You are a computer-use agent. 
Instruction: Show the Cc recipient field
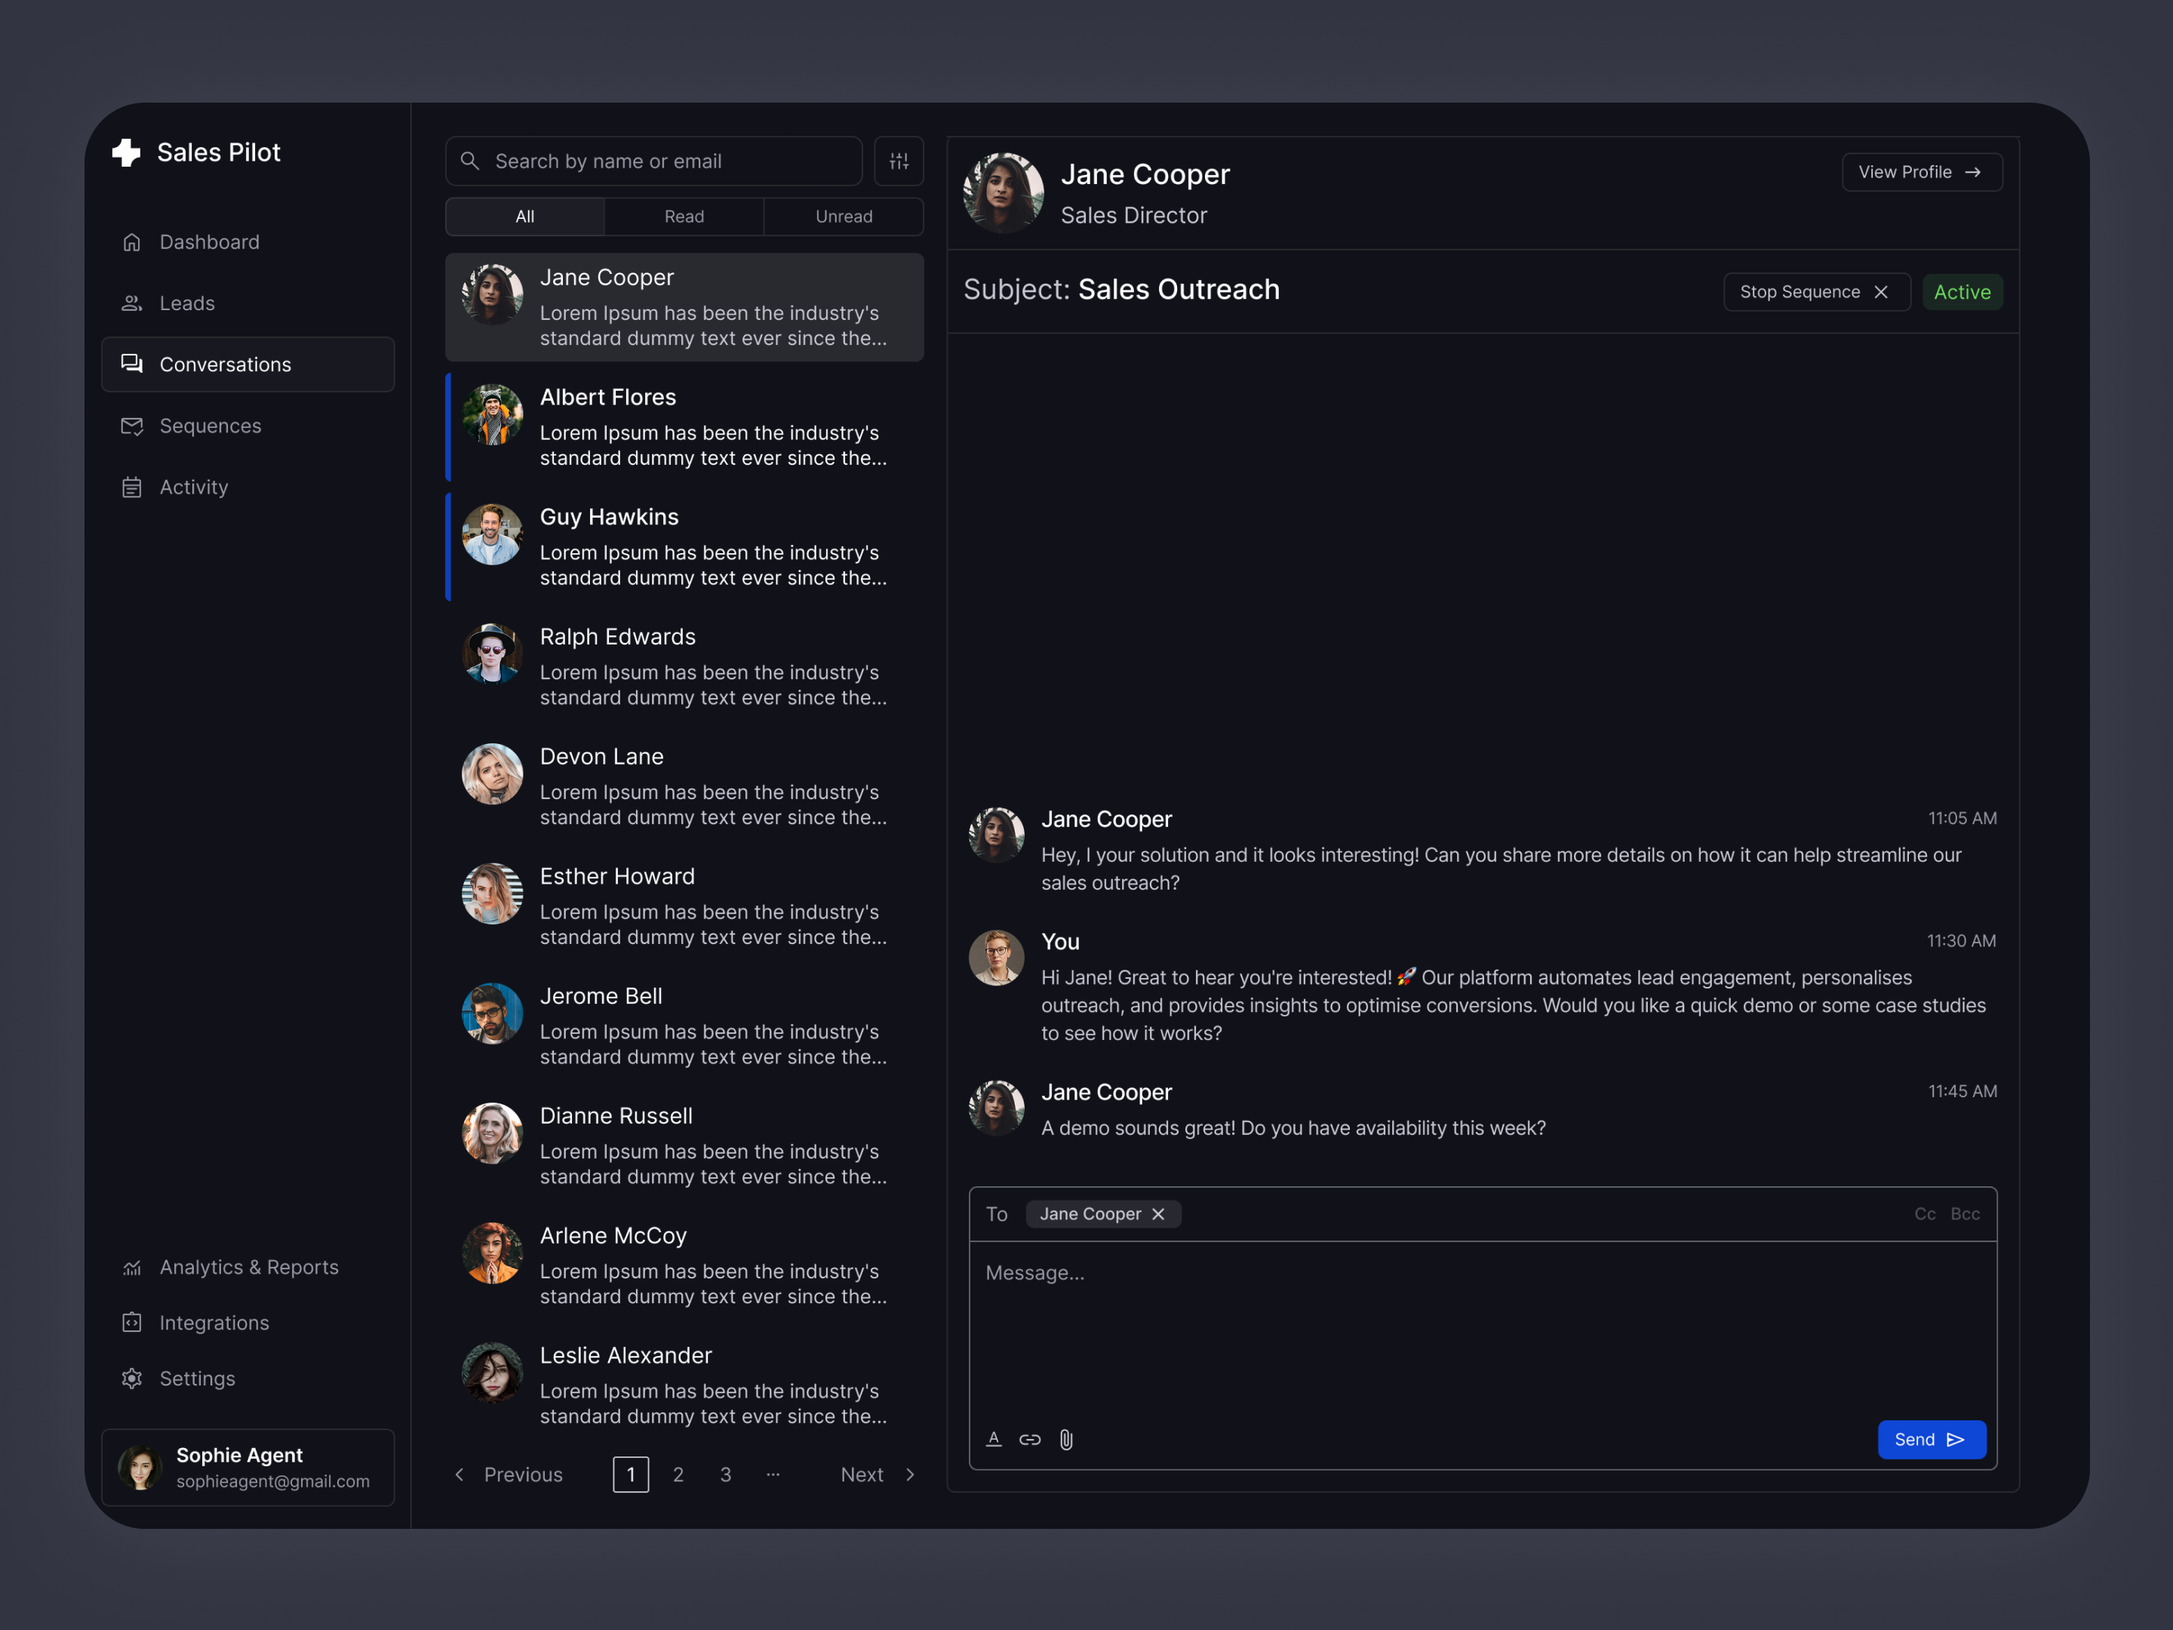click(x=1925, y=1214)
